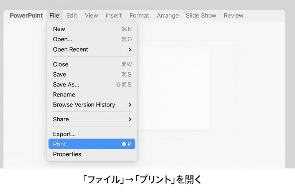Close the File menu in menu bar
Viewport: 295px width, 196px height.
(x=55, y=15)
